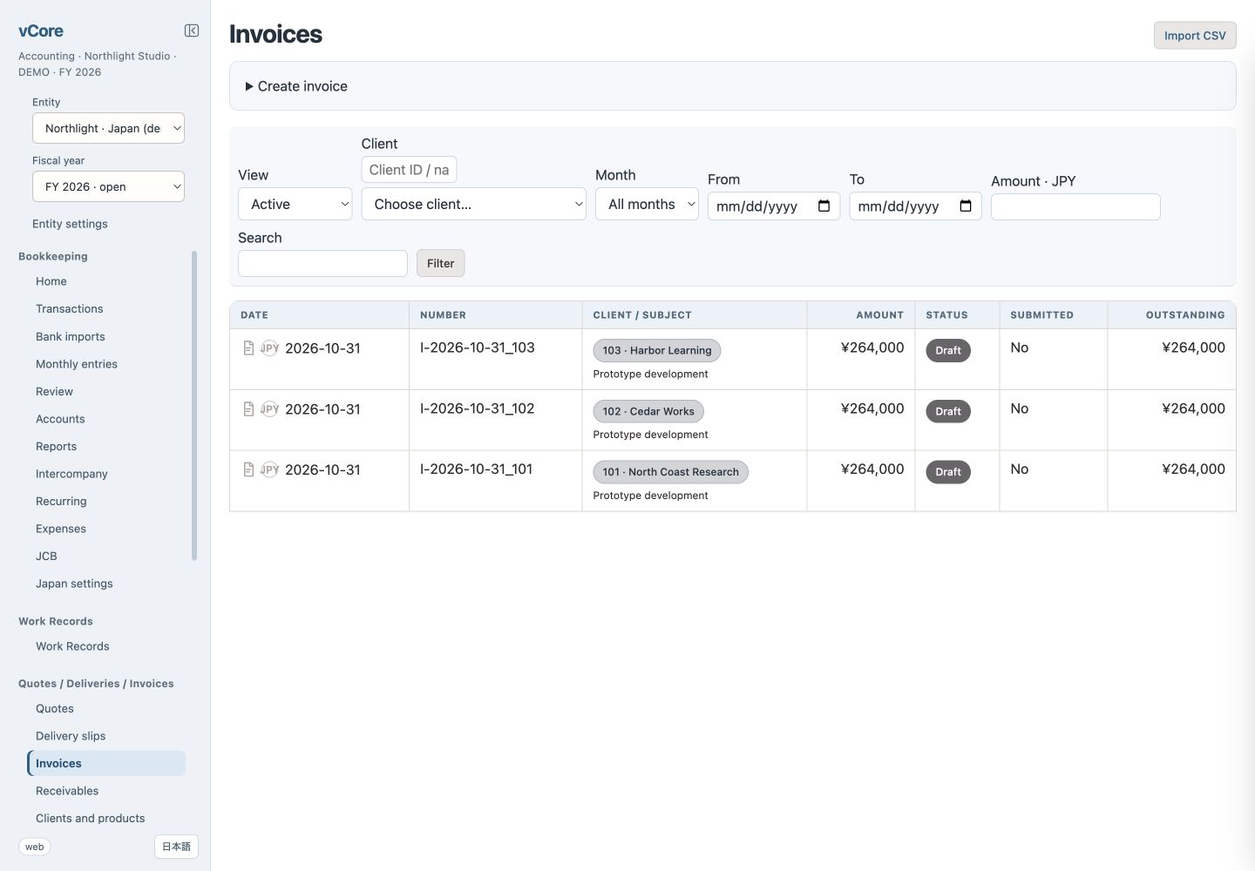The height and width of the screenshot is (871, 1255).
Task: Expand the Create invoice section
Action: click(x=296, y=86)
